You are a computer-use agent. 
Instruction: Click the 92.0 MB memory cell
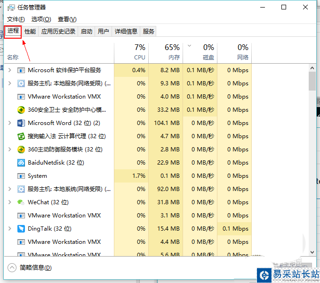click(166, 189)
